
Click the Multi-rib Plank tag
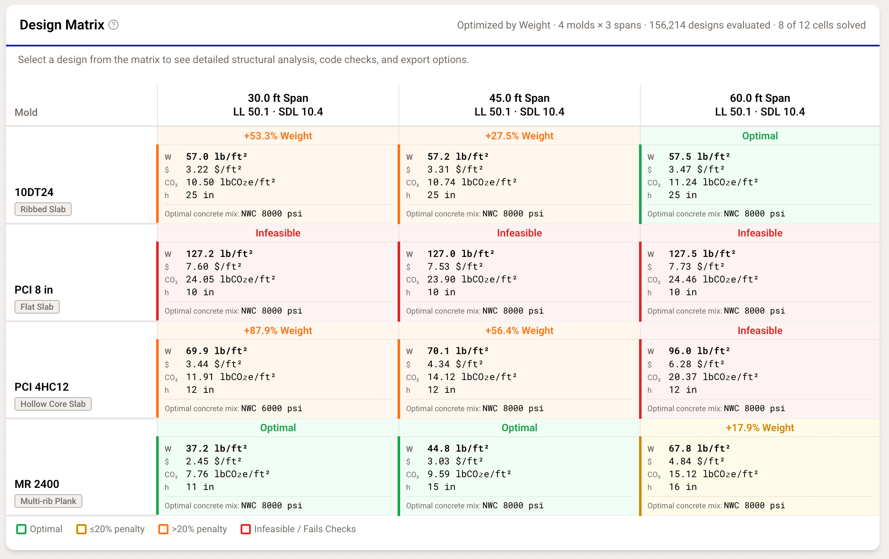pos(48,501)
